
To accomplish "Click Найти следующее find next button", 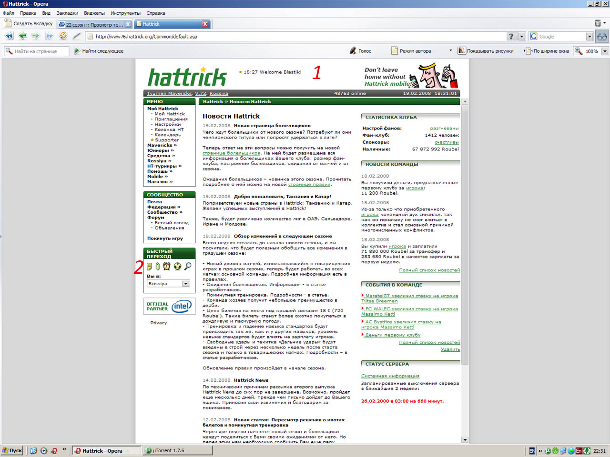I will tap(99, 51).
